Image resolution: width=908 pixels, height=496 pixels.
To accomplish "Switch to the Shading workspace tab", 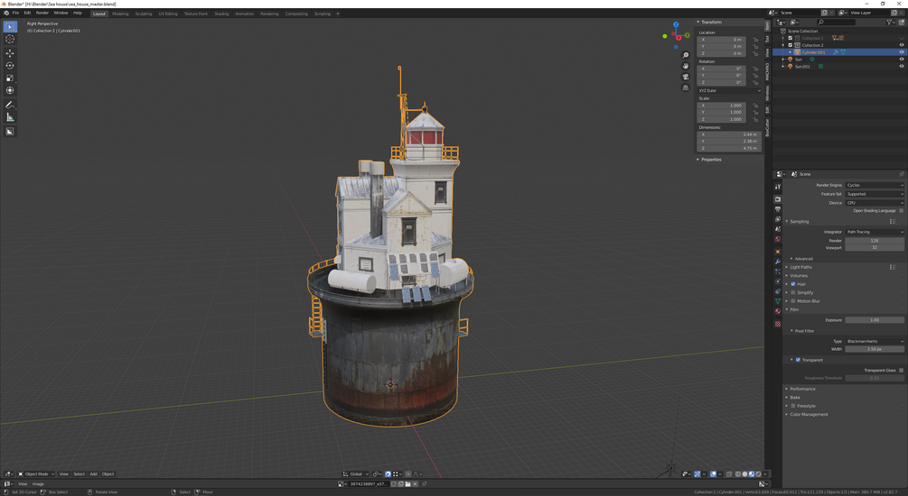I will tap(221, 14).
